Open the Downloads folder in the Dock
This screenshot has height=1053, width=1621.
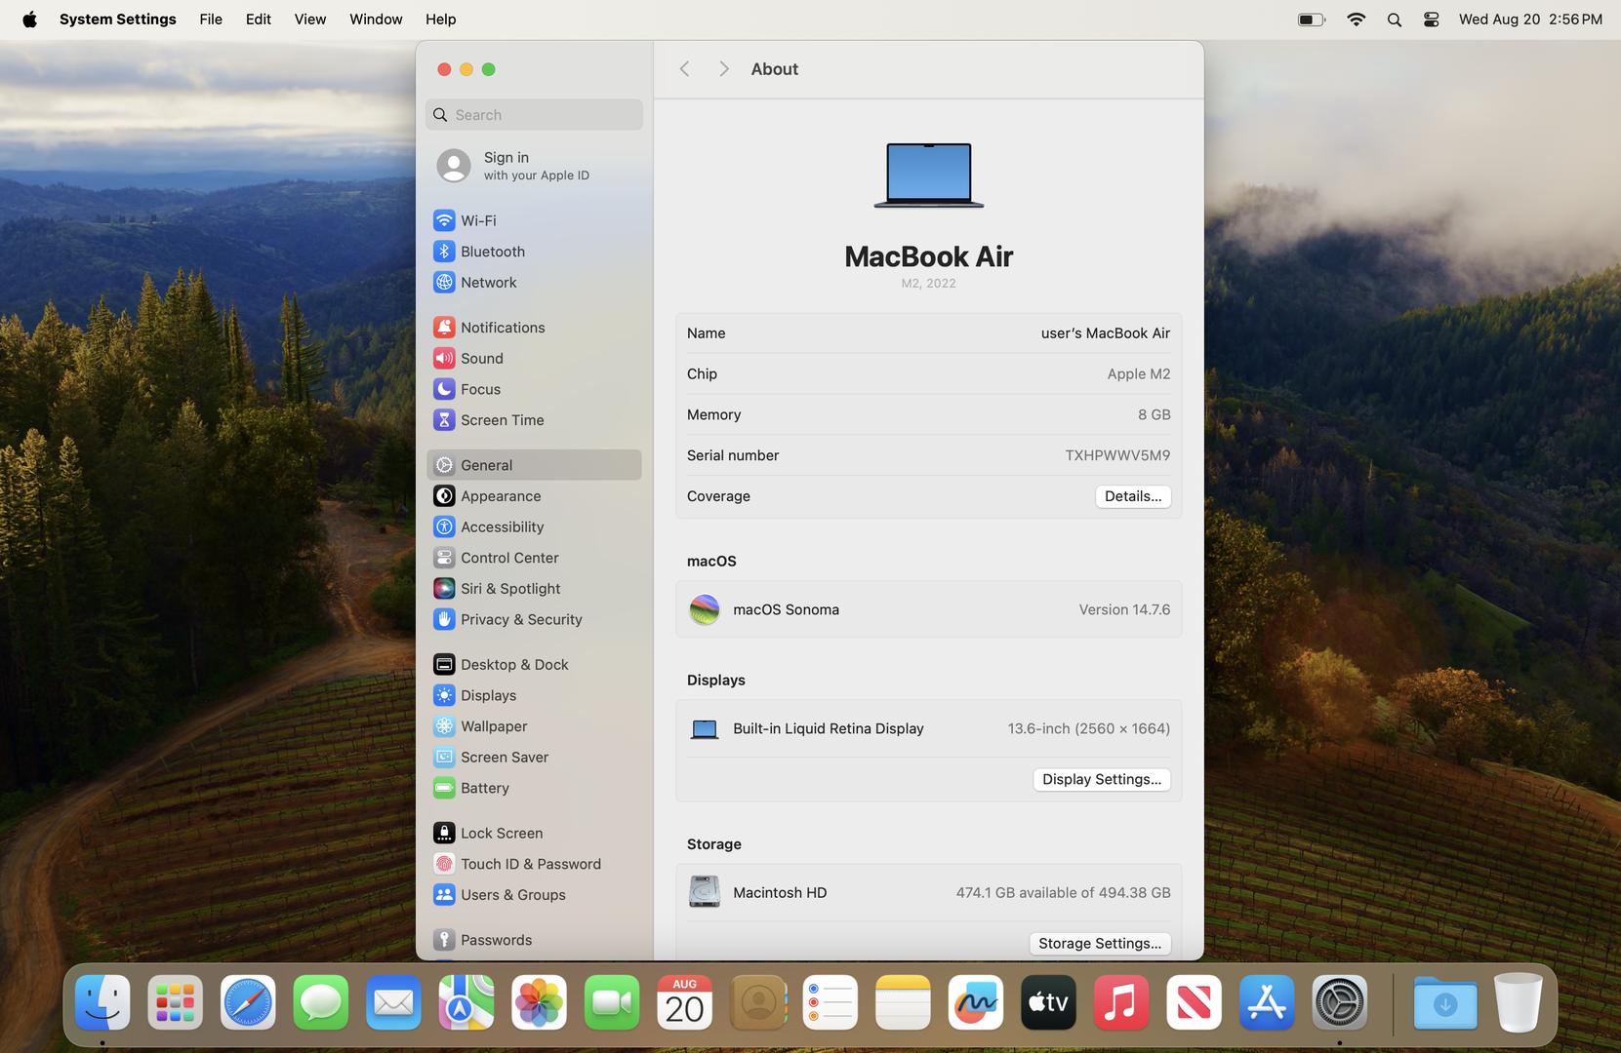(1444, 1002)
